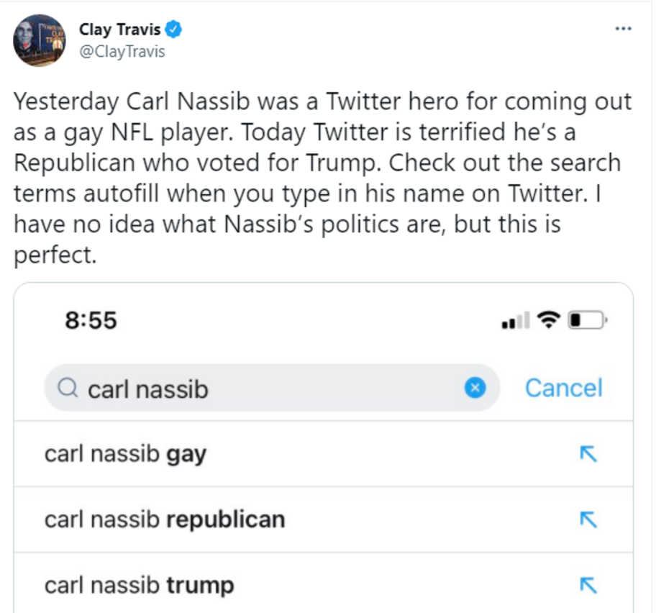Screen dimensions: 669x613
Task: Open the @ClayTravis handle link
Action: (x=122, y=52)
